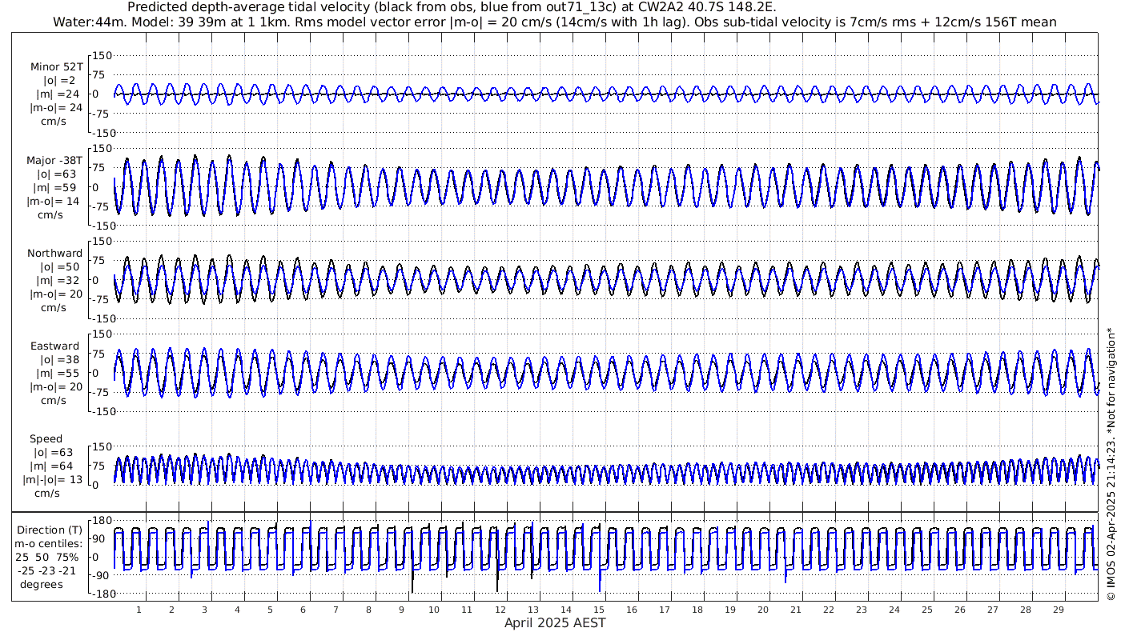Click date tick "9" on the x-axis

tap(401, 610)
